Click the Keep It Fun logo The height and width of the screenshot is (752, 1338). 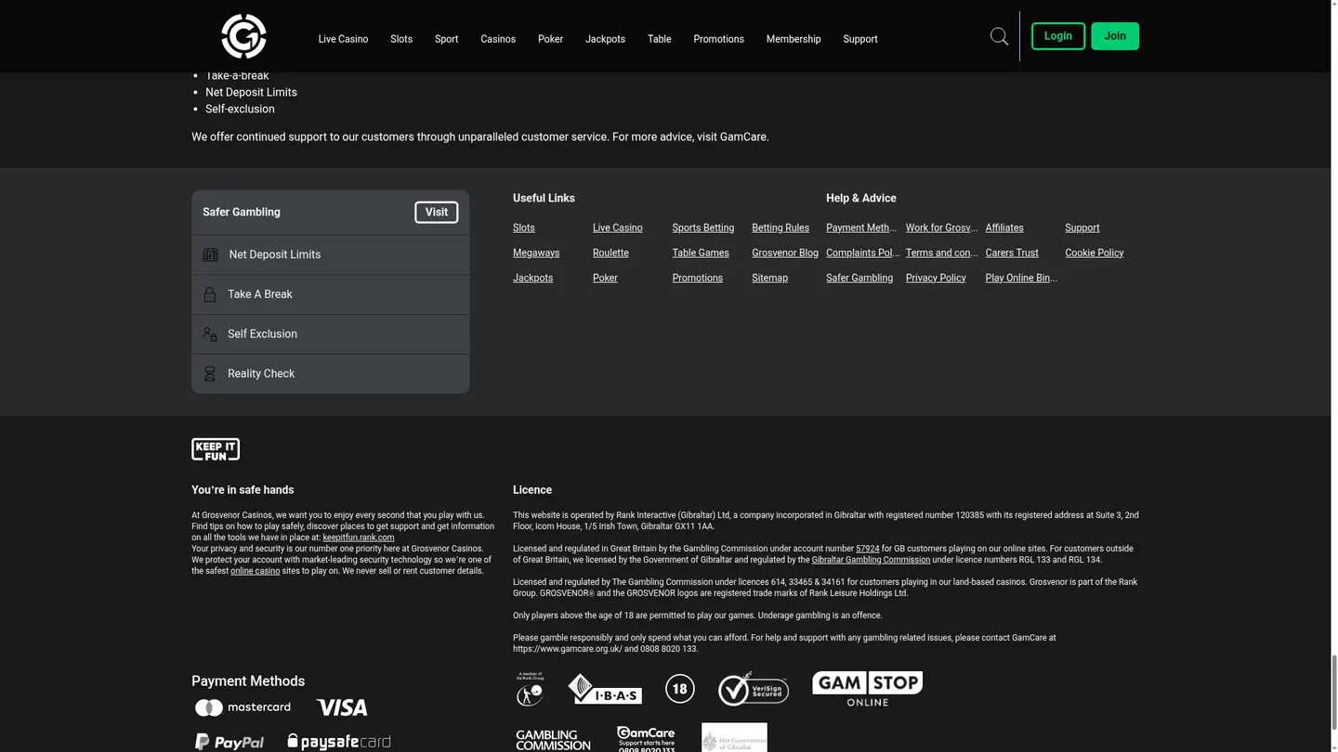[x=216, y=449]
